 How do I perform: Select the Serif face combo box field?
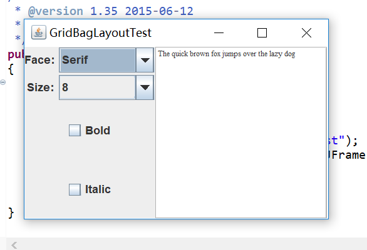coord(98,60)
